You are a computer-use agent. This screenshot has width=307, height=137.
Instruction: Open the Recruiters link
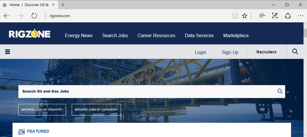click(266, 52)
